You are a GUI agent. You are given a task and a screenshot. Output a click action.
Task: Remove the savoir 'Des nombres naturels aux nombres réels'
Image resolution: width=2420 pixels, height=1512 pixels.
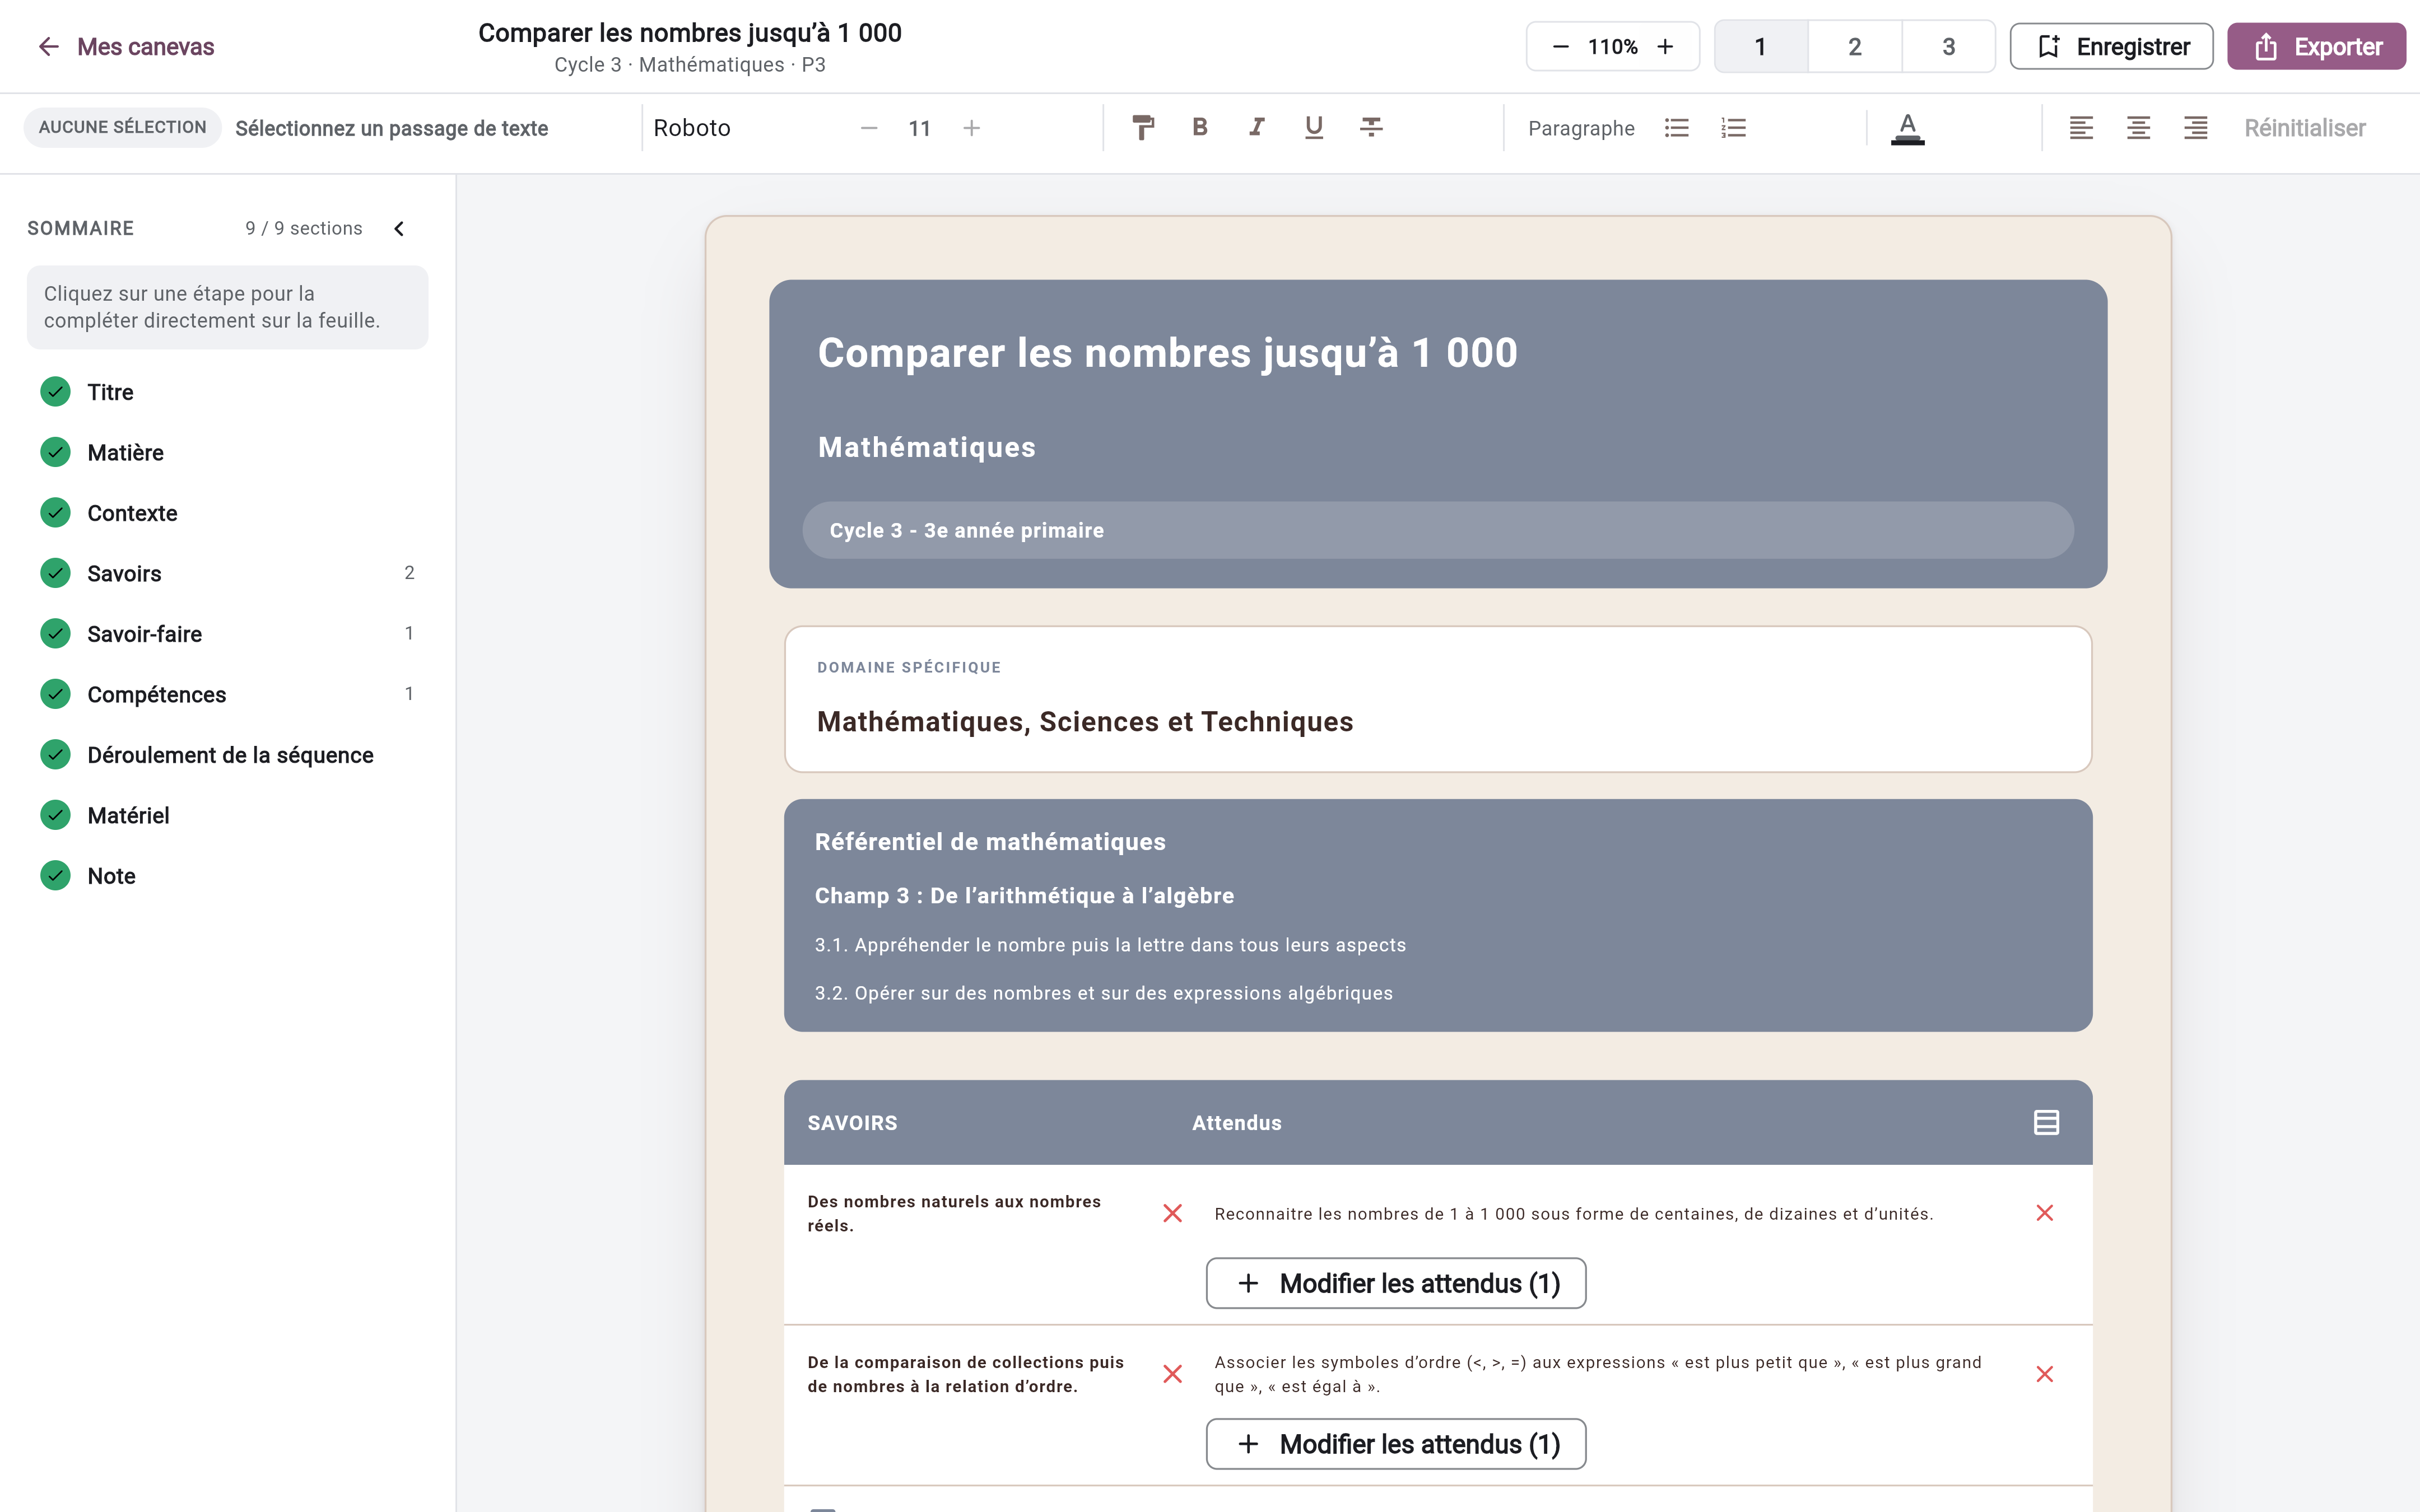1173,1213
